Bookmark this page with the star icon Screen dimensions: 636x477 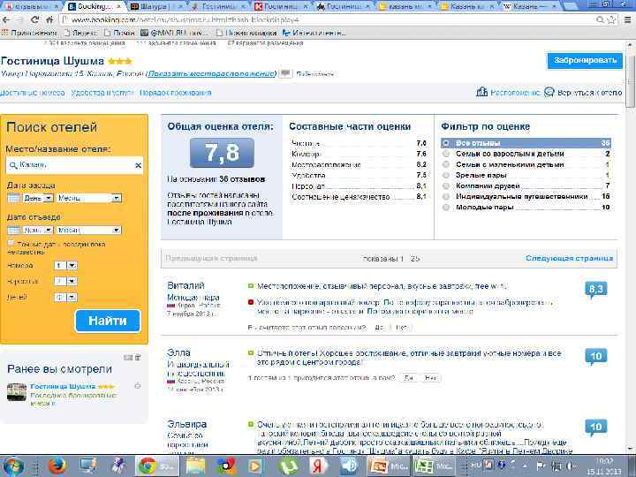612,19
